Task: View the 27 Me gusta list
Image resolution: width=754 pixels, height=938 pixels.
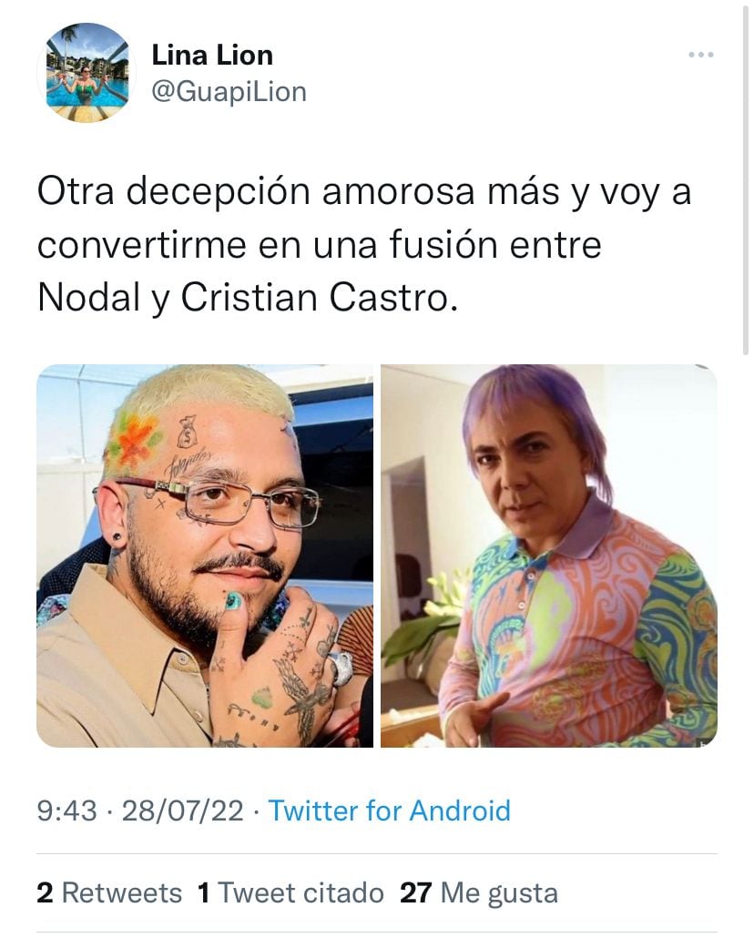Action: pyautogui.click(x=479, y=893)
